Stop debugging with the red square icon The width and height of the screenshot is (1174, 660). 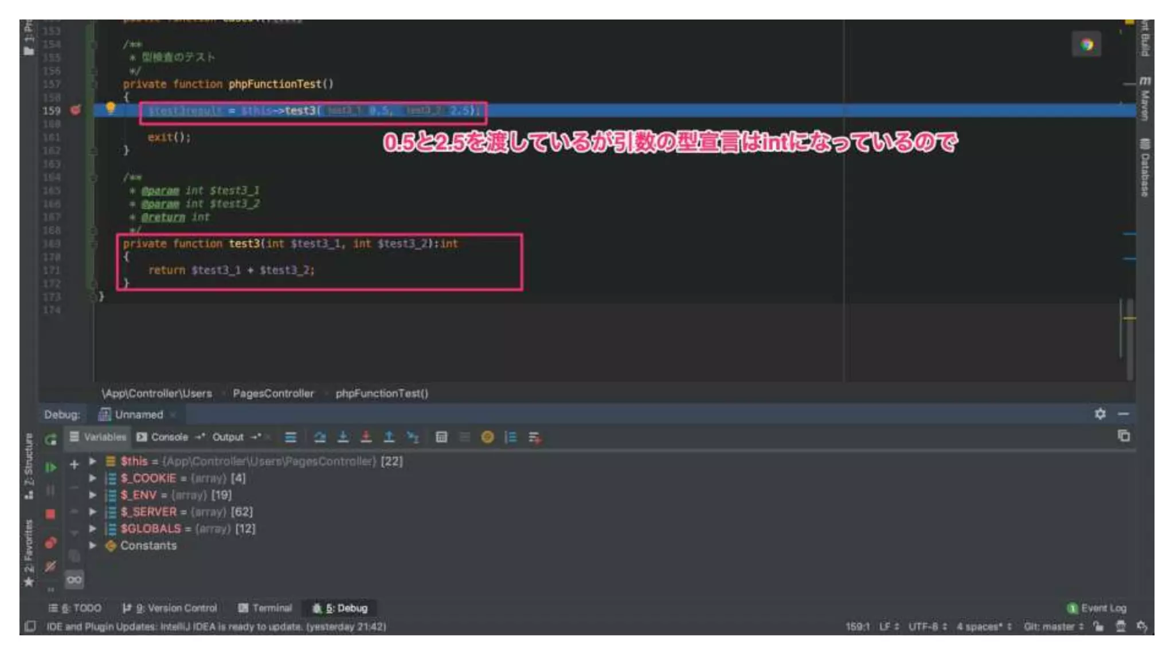coord(50,514)
